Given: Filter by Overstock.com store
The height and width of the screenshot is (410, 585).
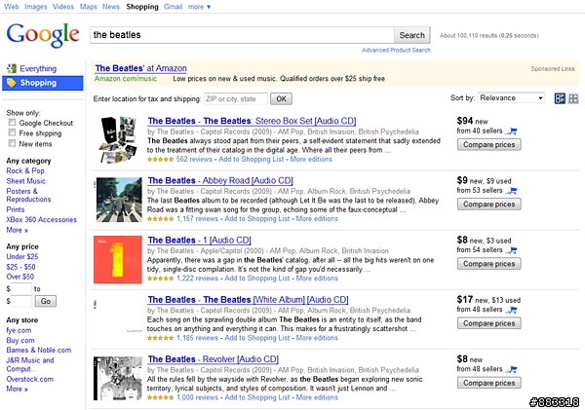Looking at the screenshot, I should (x=30, y=379).
